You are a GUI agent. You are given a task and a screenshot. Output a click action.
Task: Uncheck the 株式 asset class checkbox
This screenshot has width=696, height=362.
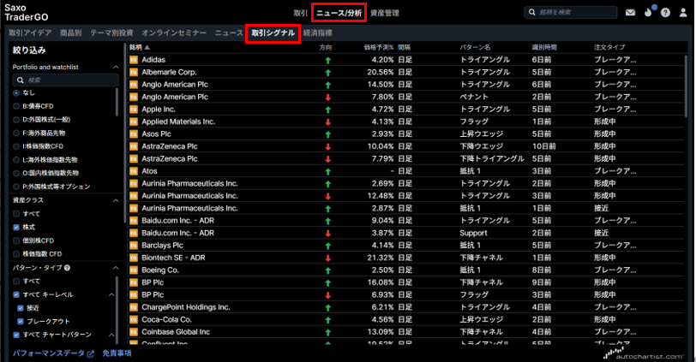[16, 228]
